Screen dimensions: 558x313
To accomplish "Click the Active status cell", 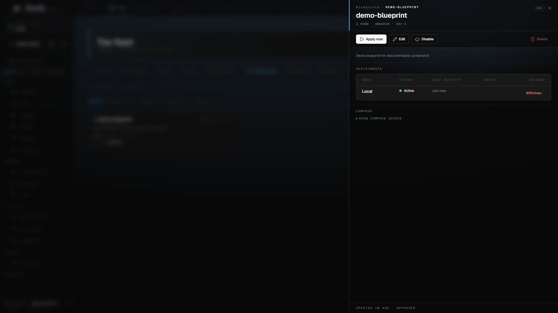I will coord(407,91).
